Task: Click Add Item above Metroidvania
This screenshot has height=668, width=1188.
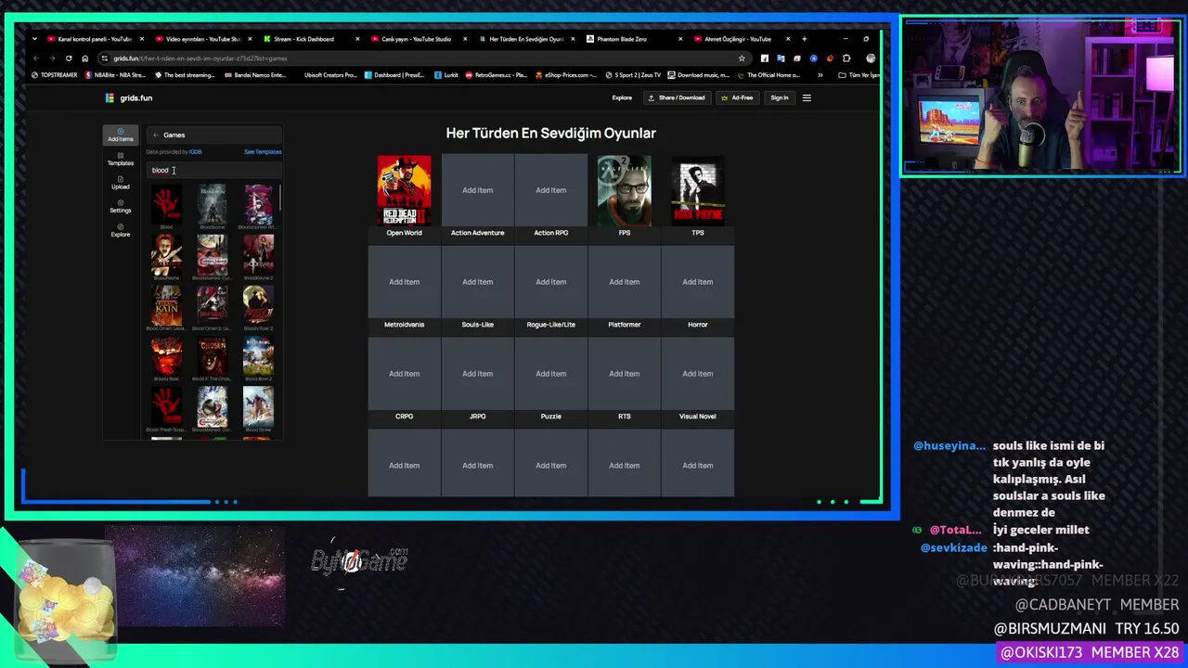Action: click(404, 282)
